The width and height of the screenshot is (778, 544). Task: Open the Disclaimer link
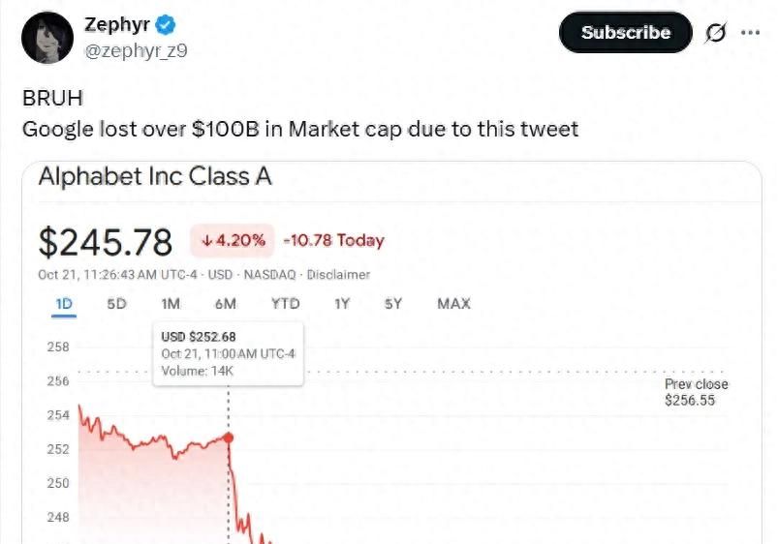pyautogui.click(x=338, y=275)
